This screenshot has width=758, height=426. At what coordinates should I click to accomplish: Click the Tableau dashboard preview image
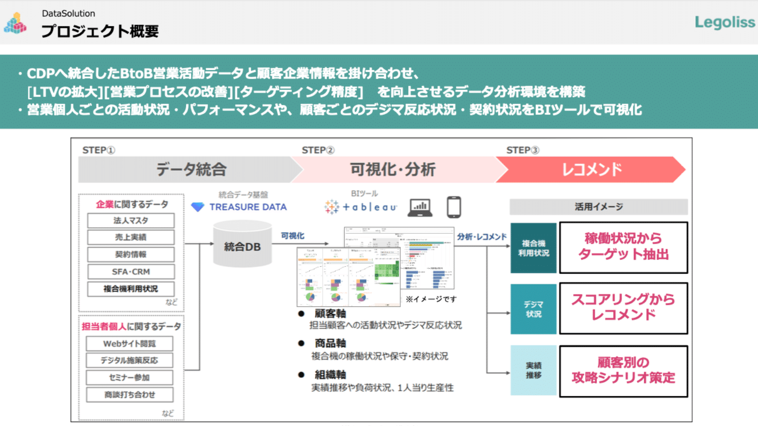click(375, 266)
